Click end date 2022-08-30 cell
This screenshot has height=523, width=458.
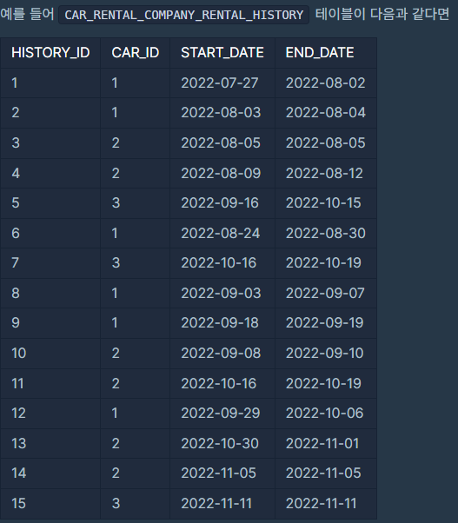[326, 233]
